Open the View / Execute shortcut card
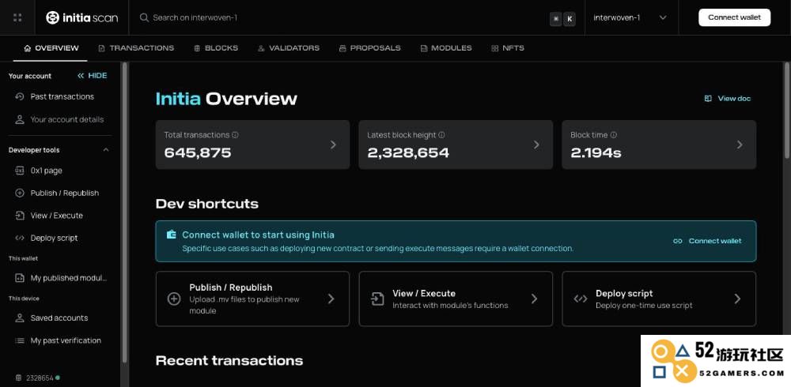The width and height of the screenshot is (791, 387). coord(456,299)
